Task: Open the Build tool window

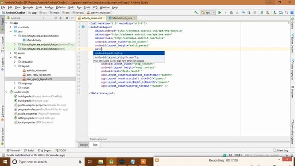Action: click(29, 150)
